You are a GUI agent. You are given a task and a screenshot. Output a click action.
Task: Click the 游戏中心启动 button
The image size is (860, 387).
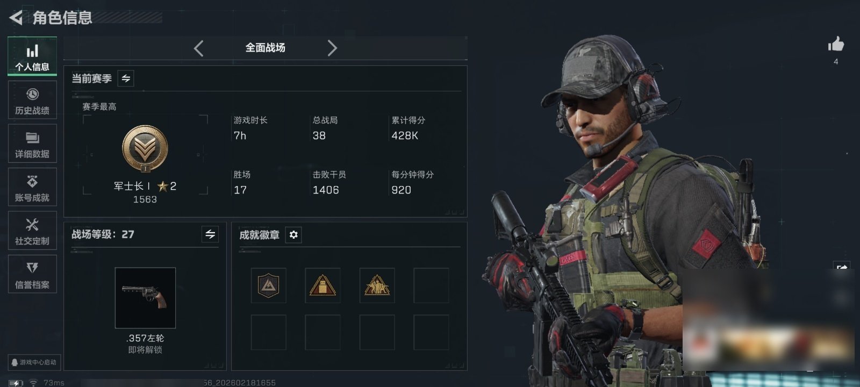pos(33,362)
